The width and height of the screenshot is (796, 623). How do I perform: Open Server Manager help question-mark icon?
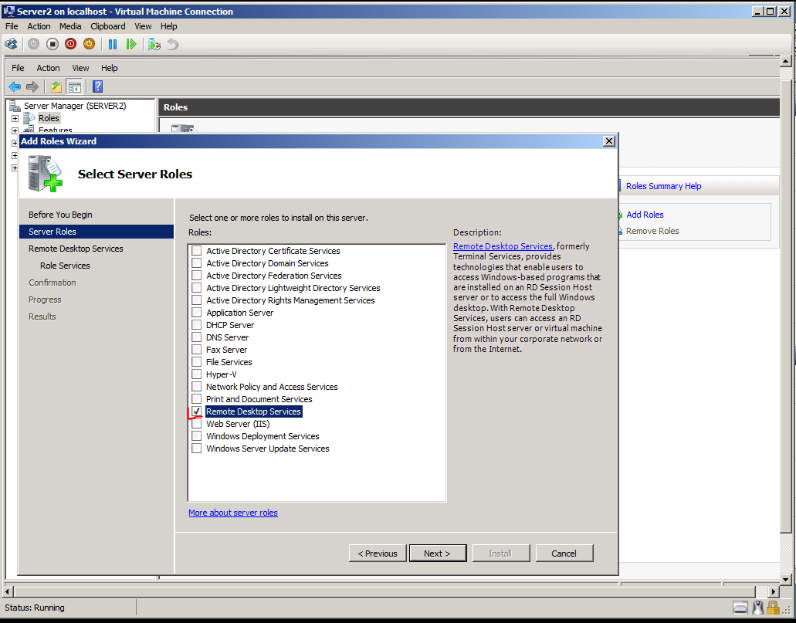click(x=98, y=86)
